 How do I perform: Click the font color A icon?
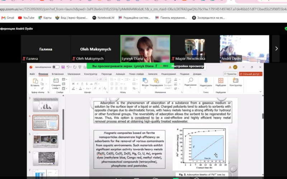tap(80, 88)
